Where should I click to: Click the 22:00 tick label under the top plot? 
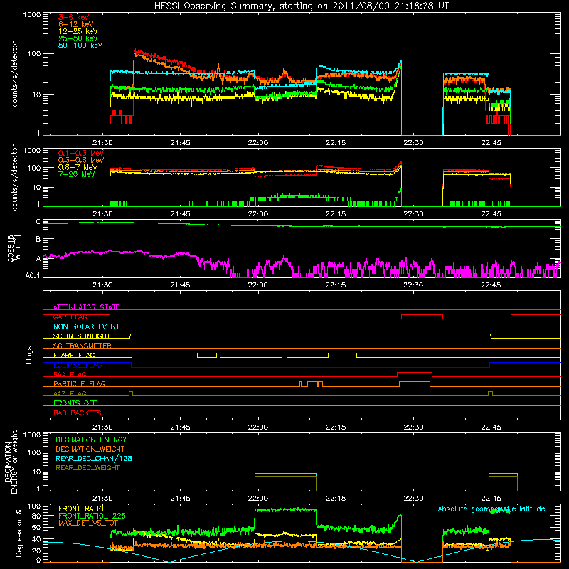[258, 143]
